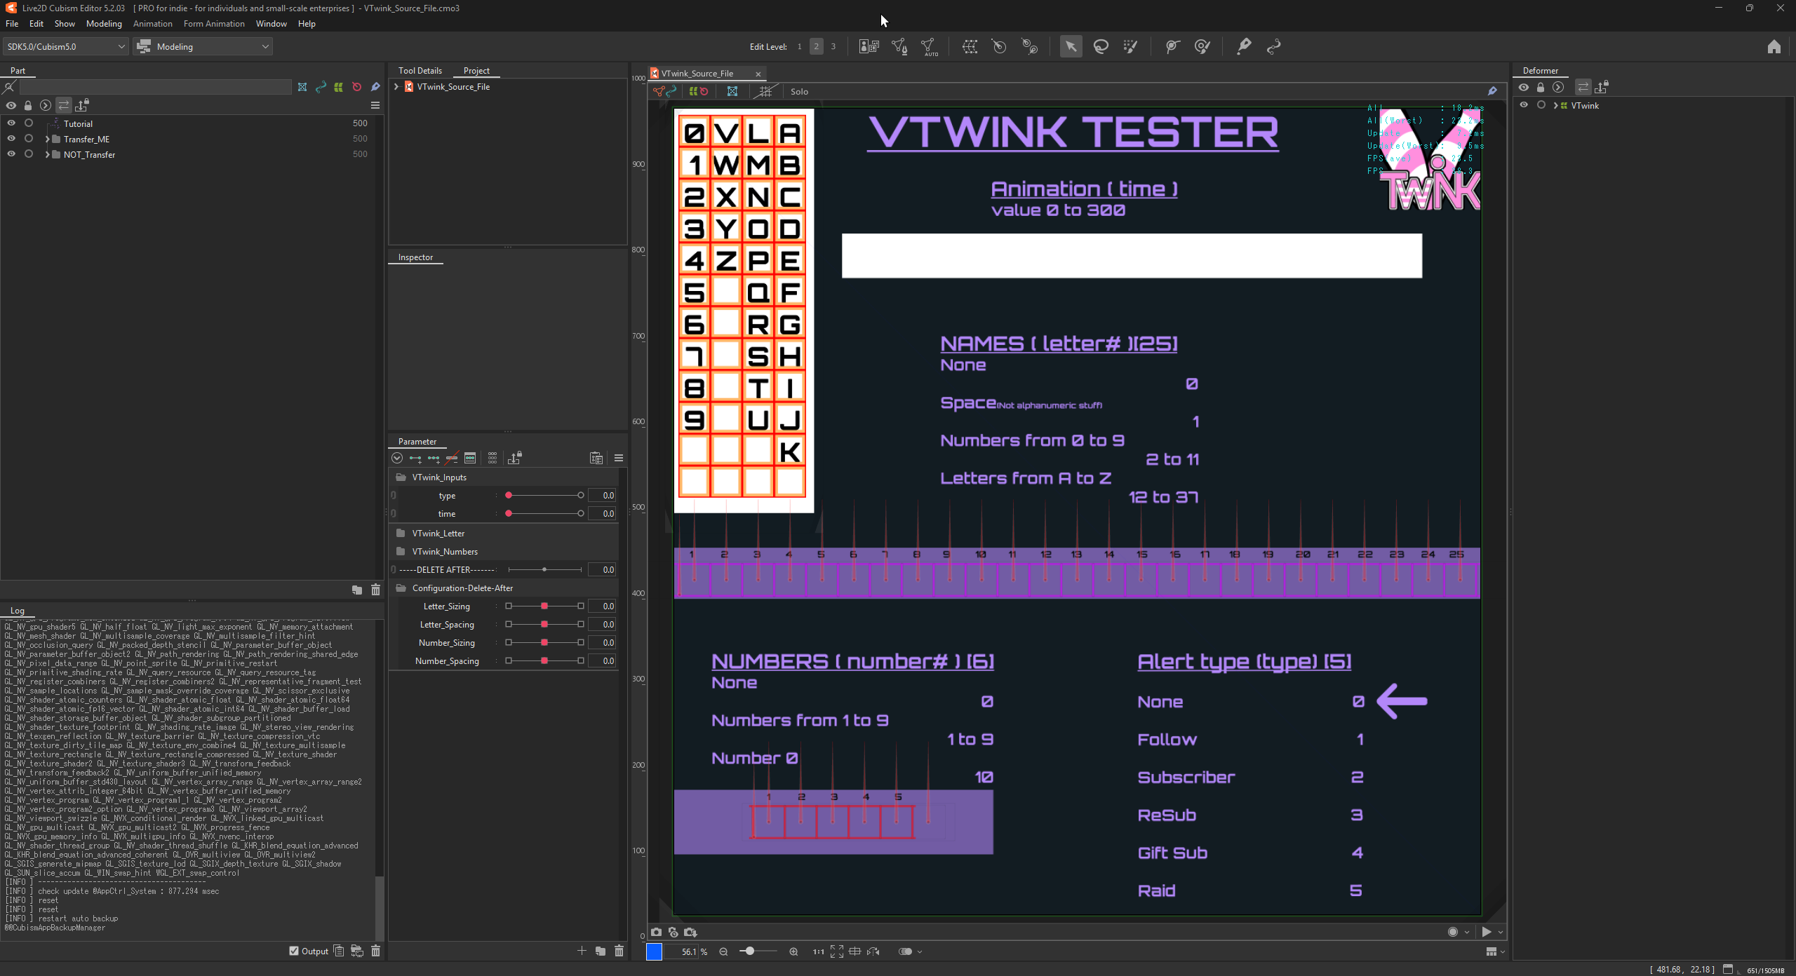Toggle visibility of the VTwink deformer
The width and height of the screenshot is (1796, 976).
(x=1524, y=105)
